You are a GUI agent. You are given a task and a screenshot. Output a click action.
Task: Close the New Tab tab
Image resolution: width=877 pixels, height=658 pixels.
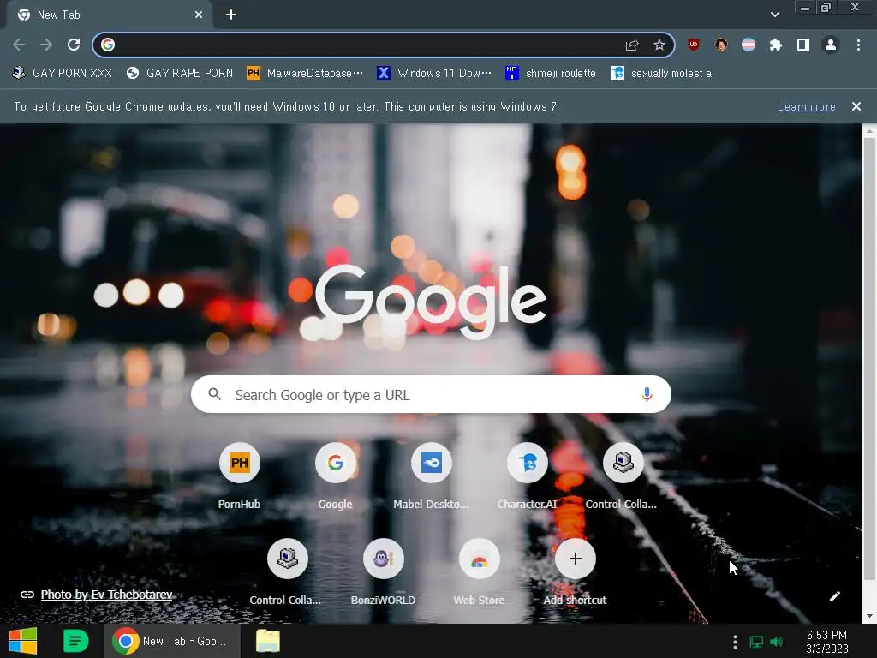point(199,15)
